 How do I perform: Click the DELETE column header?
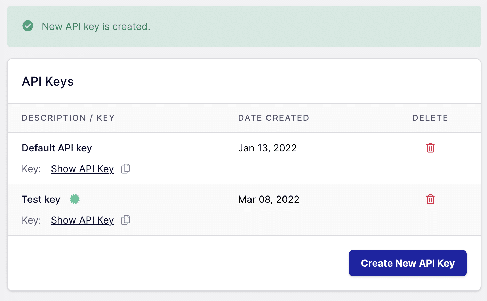tap(430, 118)
